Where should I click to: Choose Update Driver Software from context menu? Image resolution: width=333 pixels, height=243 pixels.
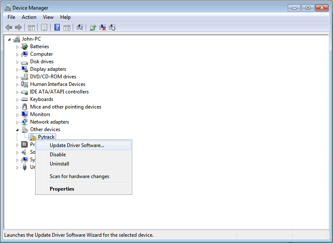click(x=77, y=145)
